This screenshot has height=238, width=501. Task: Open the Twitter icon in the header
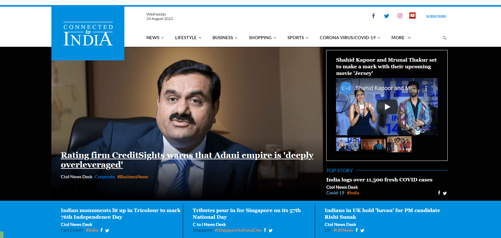(x=386, y=16)
